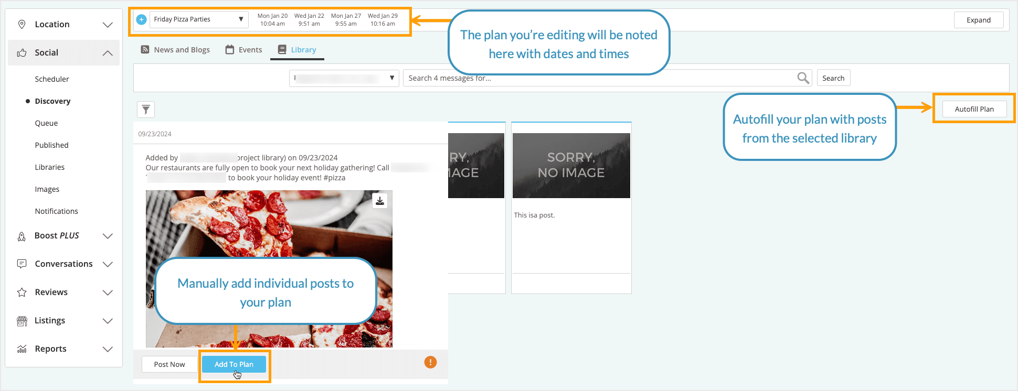1018x391 pixels.
Task: Click the blue plus icon beside plan name
Action: (x=141, y=19)
